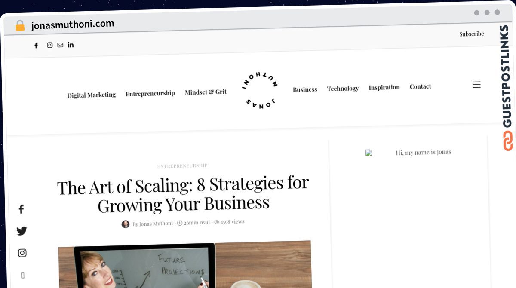Click the Subscribe link
This screenshot has height=288, width=516.
(x=471, y=34)
